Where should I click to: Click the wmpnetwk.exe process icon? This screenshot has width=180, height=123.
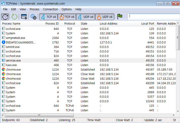coord(4,38)
